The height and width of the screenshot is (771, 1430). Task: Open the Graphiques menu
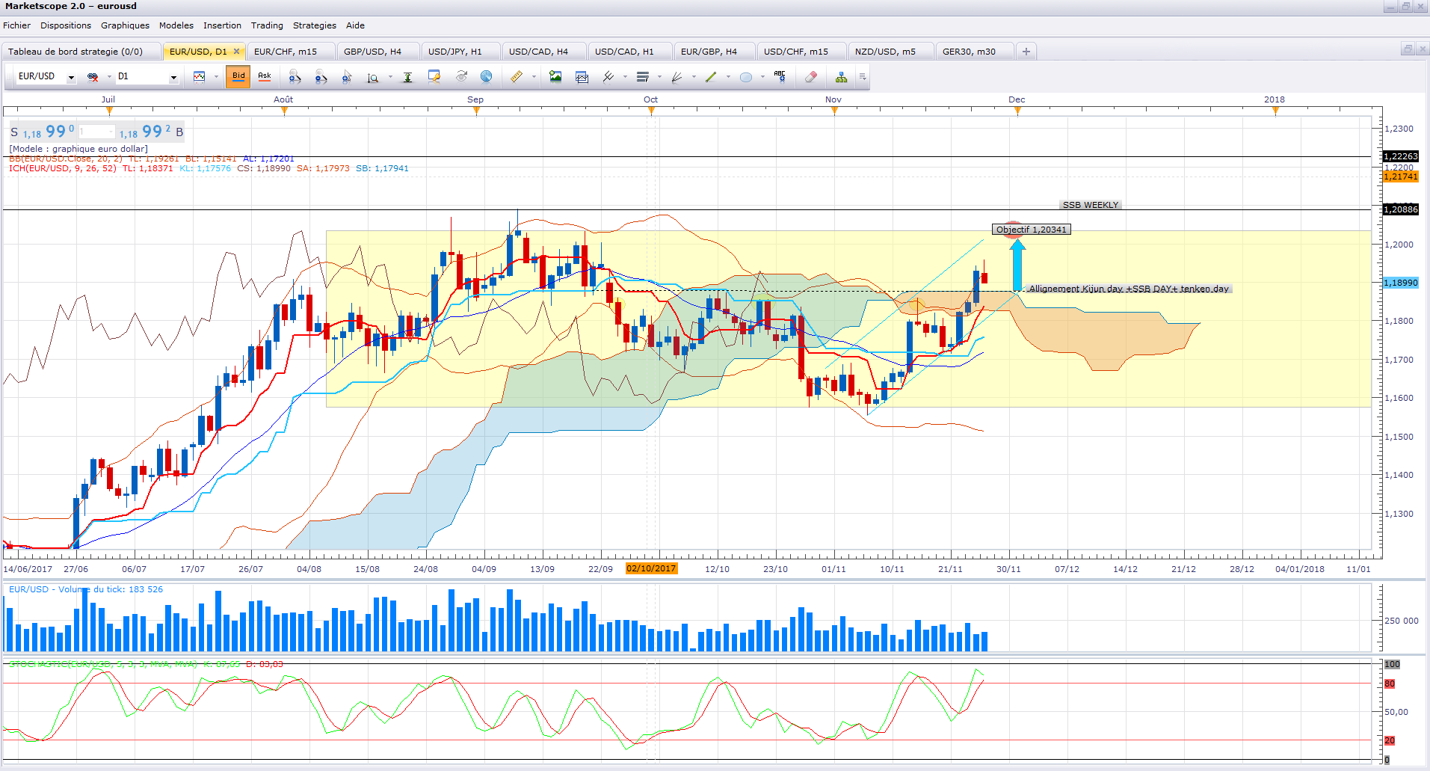tap(125, 25)
